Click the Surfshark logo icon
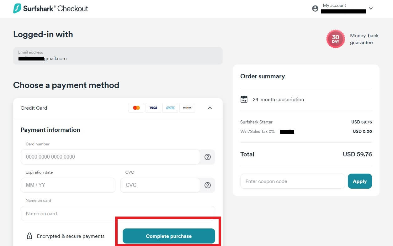Screen dimensions: 393x246 point(17,8)
